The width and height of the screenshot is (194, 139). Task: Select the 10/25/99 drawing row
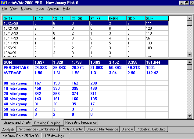(x=86, y=23)
